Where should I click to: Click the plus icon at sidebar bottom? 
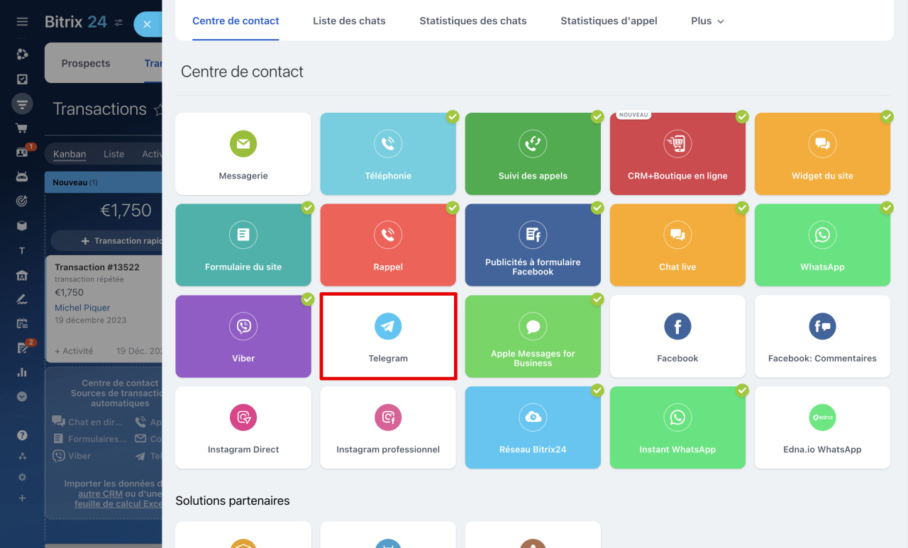point(22,498)
